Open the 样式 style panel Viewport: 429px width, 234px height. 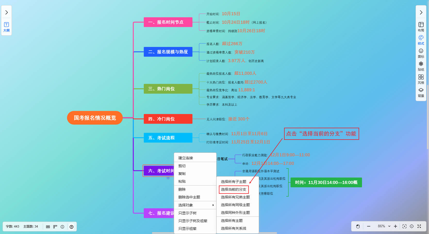pyautogui.click(x=421, y=40)
